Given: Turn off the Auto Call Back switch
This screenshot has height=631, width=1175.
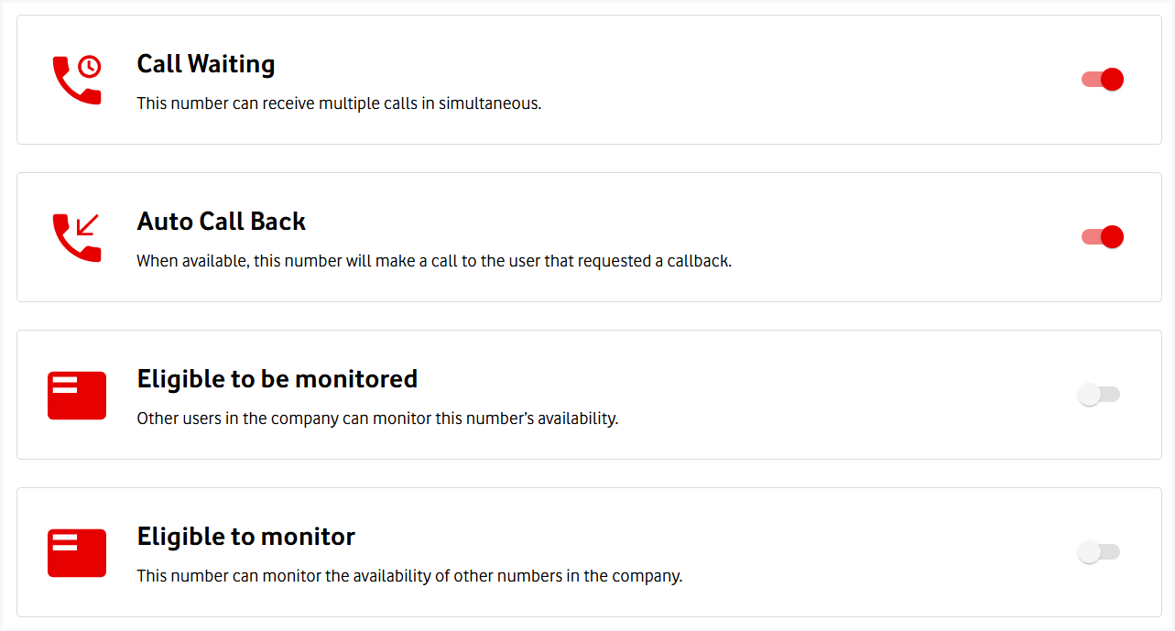Looking at the screenshot, I should point(1102,237).
